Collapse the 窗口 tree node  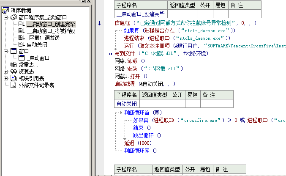coord(5,51)
